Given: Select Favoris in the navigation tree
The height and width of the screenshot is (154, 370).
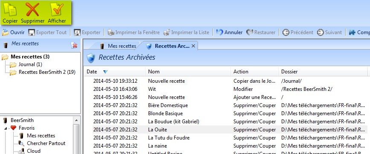Looking at the screenshot, I should (26, 128).
